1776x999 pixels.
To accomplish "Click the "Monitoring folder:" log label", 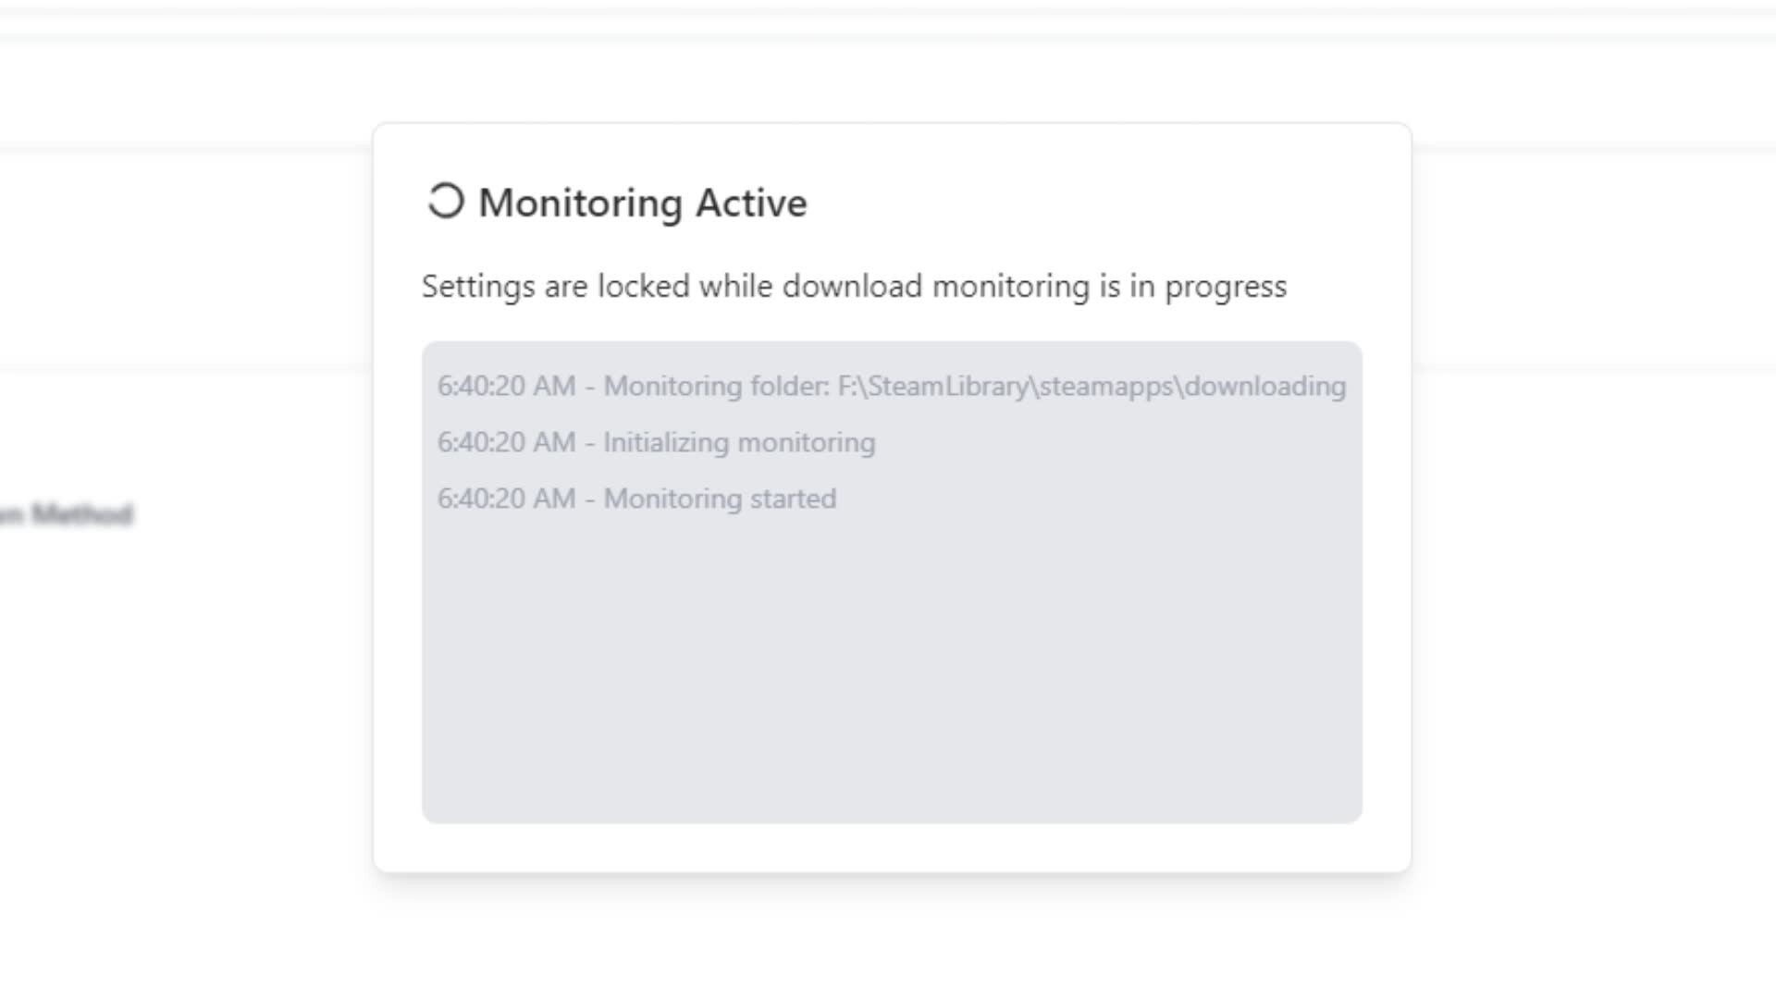I will (x=717, y=386).
